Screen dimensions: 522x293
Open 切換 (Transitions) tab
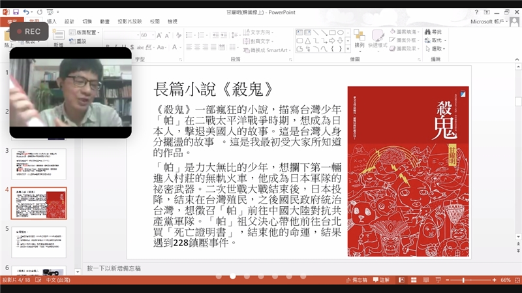coord(87,22)
